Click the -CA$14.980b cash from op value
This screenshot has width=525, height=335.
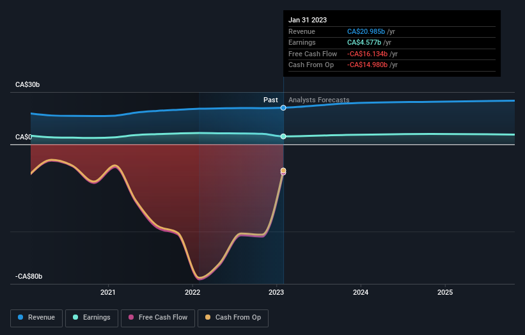[367, 65]
